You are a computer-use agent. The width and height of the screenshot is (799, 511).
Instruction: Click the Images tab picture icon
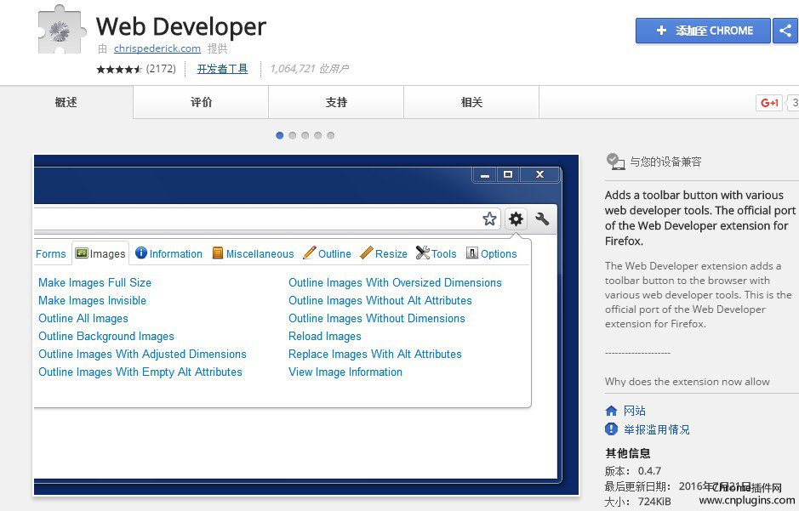[x=82, y=253]
